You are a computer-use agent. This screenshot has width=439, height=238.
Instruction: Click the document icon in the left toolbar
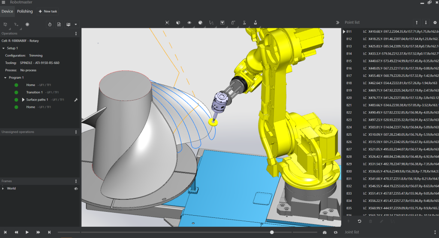tap(59, 24)
